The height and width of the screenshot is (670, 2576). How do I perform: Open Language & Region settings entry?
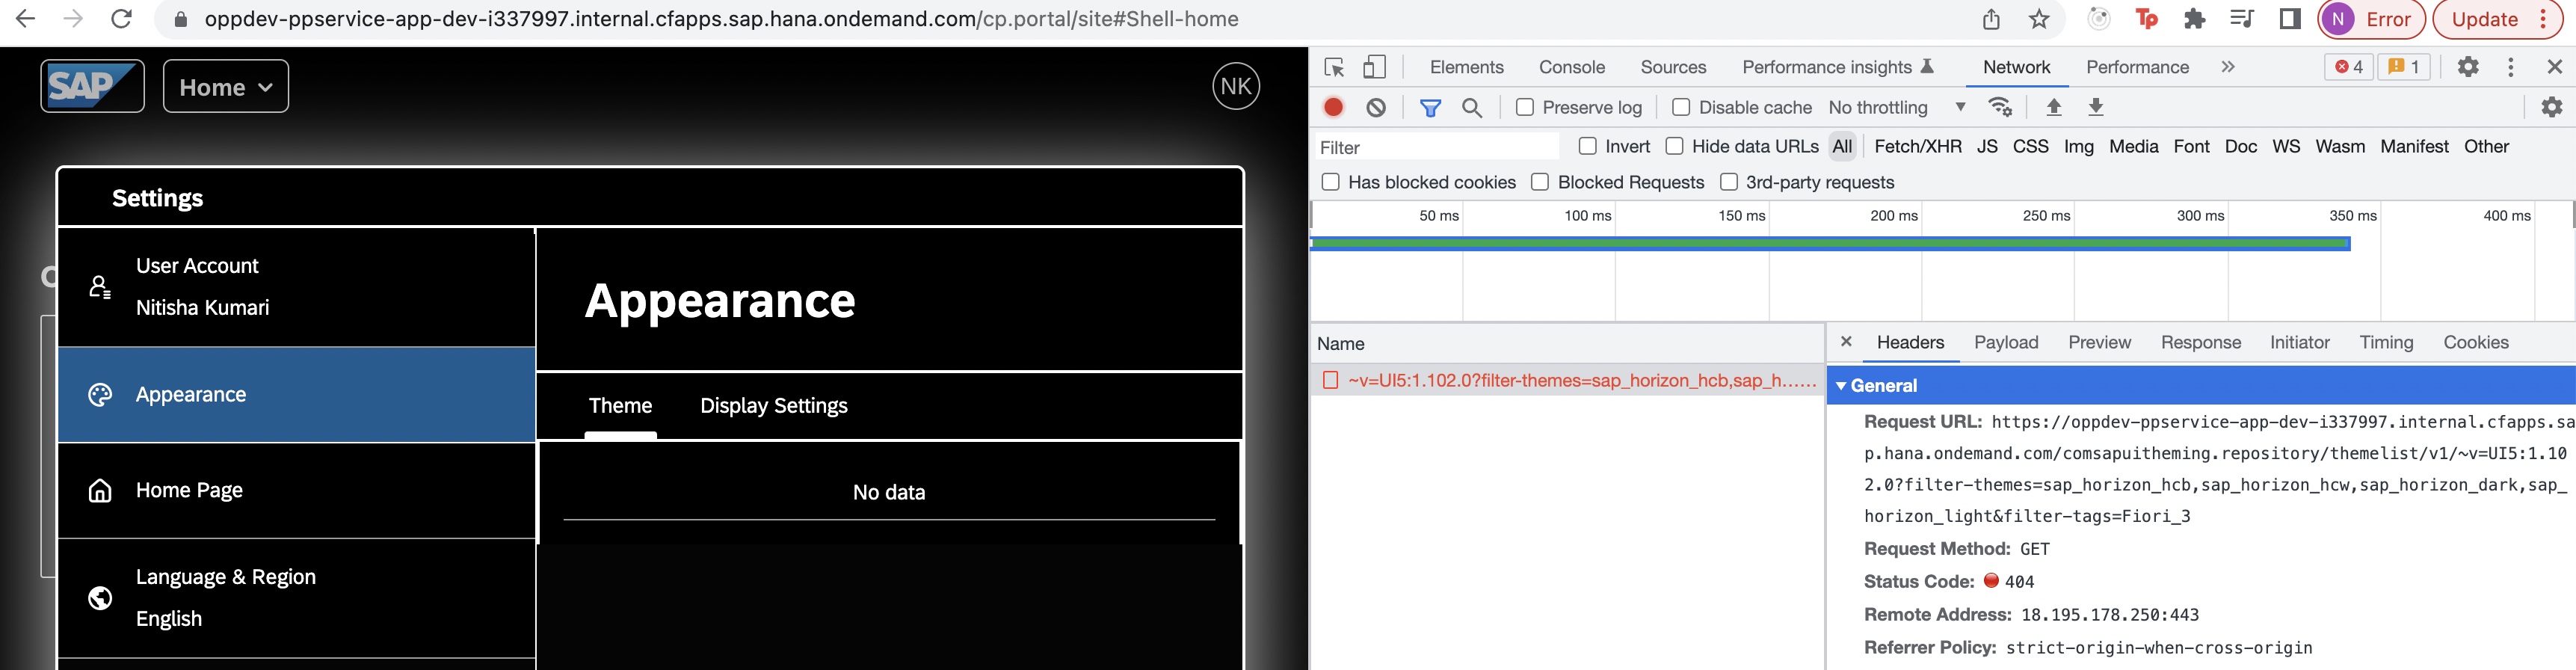[x=297, y=598]
